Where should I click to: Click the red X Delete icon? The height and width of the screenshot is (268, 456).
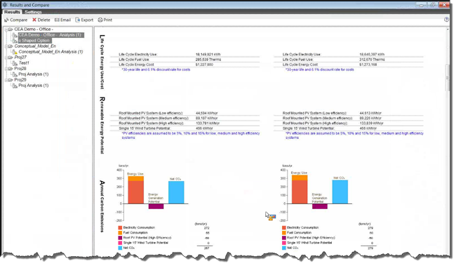(x=34, y=20)
